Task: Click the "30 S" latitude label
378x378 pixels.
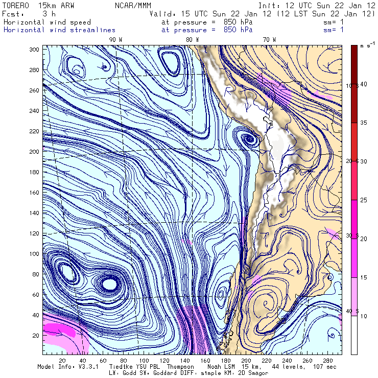Action: pyautogui.click(x=352, y=235)
